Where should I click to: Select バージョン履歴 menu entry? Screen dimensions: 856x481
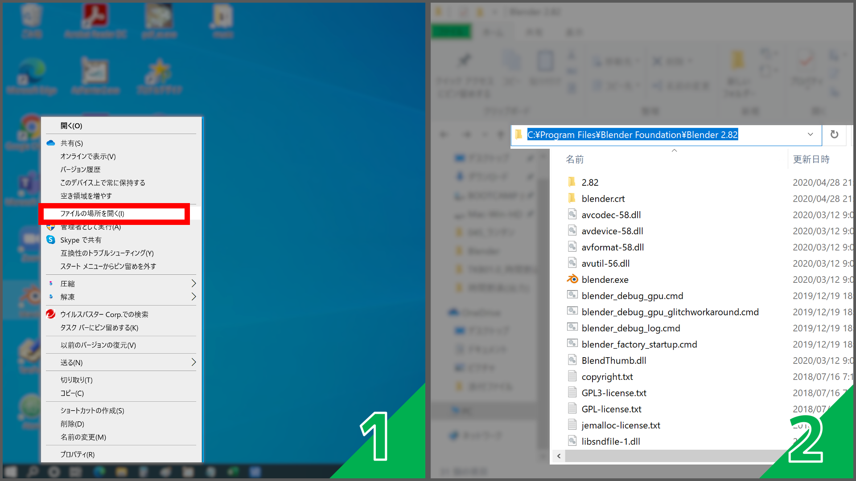tap(121, 170)
